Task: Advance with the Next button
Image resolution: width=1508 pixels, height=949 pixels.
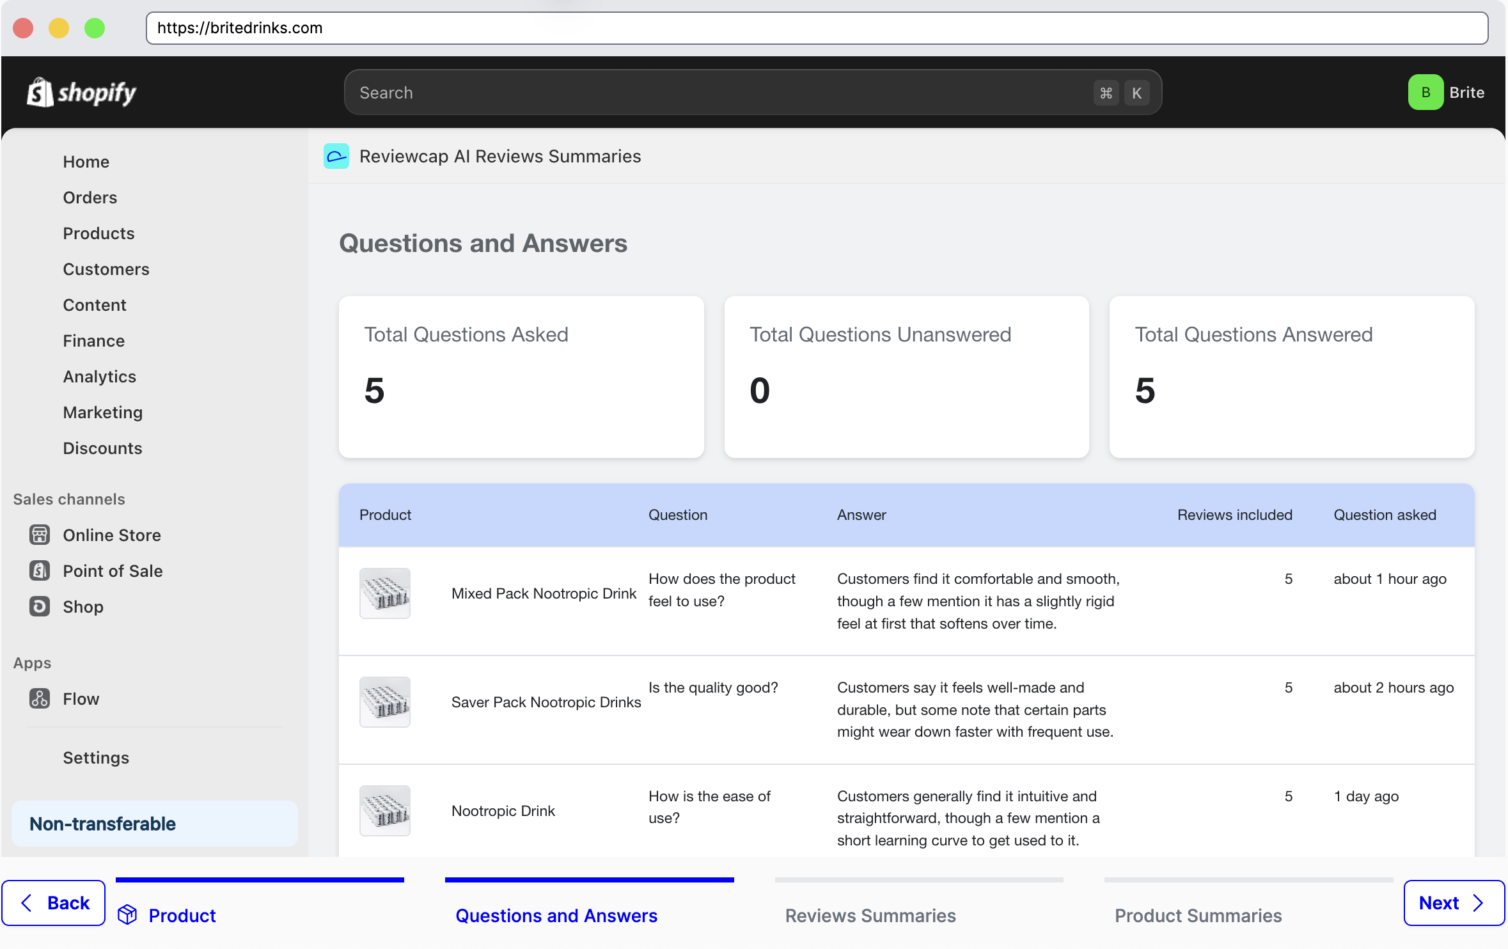Action: [1452, 902]
